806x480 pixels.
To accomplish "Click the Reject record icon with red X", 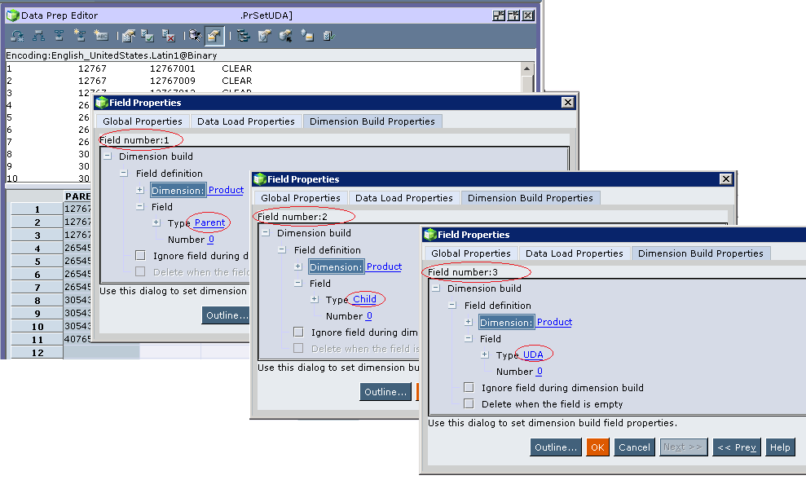I will [x=169, y=36].
